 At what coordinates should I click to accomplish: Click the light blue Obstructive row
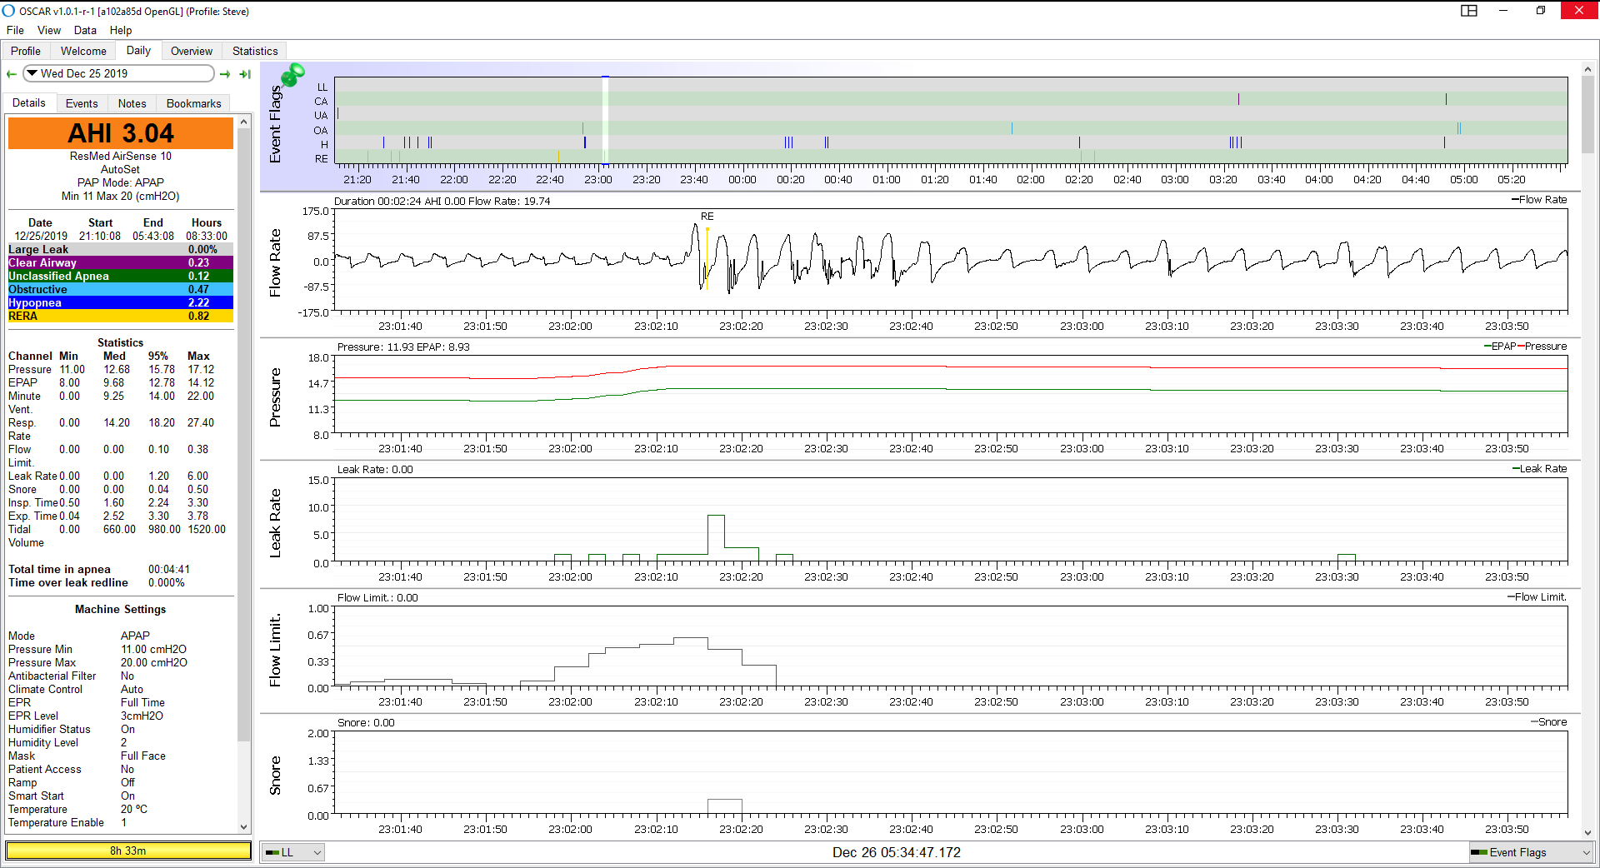[x=121, y=289]
